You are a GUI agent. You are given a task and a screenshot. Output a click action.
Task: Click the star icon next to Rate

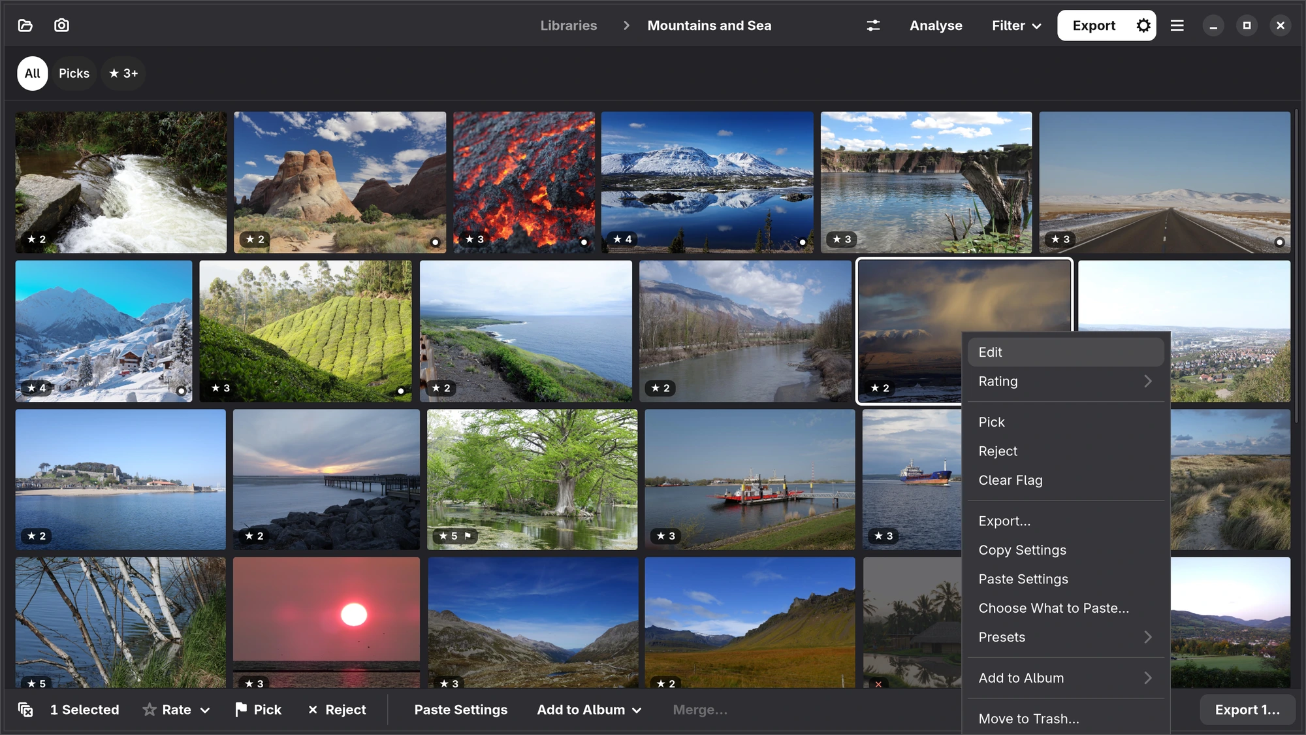[x=150, y=710]
